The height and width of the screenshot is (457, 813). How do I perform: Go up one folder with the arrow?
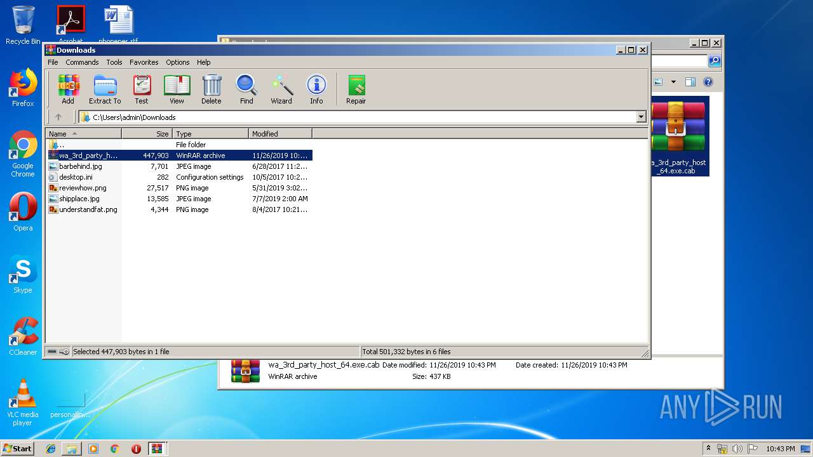[x=58, y=117]
